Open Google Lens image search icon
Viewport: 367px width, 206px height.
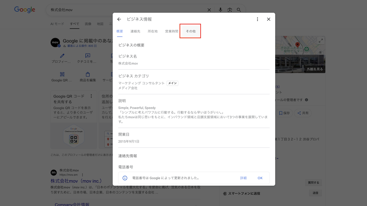point(230,10)
